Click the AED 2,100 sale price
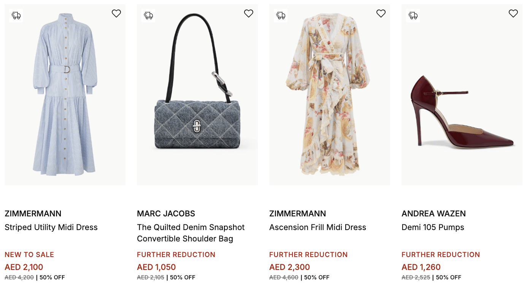This screenshot has width=527, height=287. pyautogui.click(x=24, y=267)
